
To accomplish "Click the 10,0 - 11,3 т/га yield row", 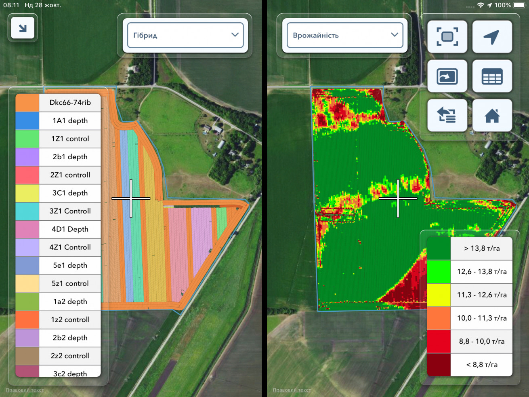I will coord(470,318).
